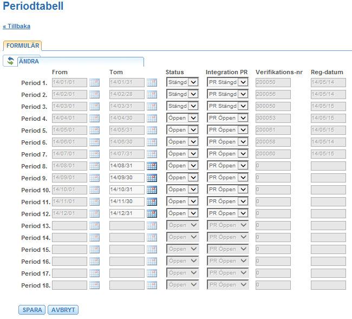This screenshot has height=319, width=352.
Task: Click Tom date field 14/12/31
Action: 127,213
